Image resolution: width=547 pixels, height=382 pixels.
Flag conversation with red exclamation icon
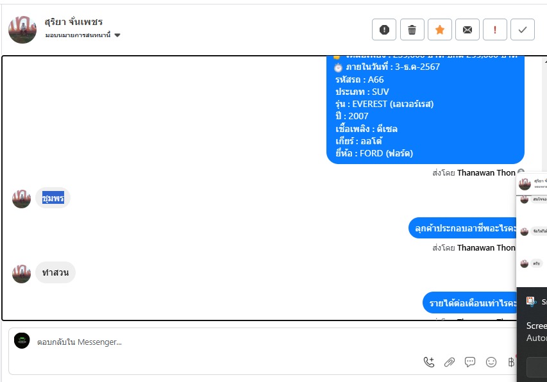(x=494, y=29)
